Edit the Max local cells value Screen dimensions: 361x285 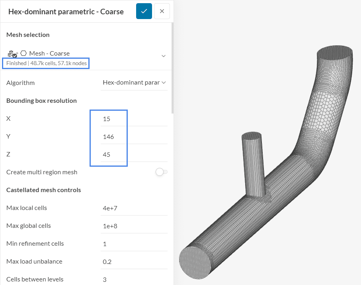pyautogui.click(x=134, y=208)
